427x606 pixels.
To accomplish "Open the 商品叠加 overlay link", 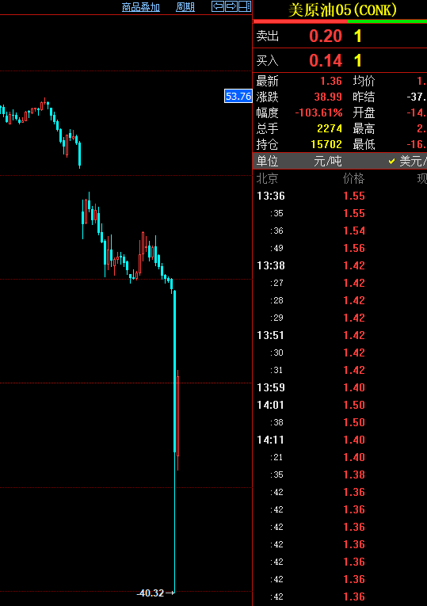I will 141,7.
